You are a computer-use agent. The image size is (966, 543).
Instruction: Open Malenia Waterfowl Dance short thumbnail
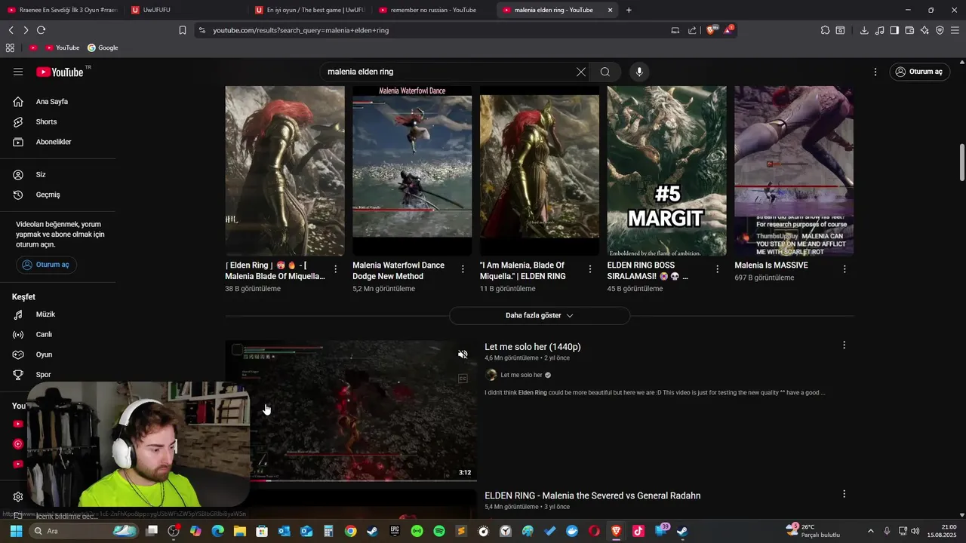pos(412,170)
